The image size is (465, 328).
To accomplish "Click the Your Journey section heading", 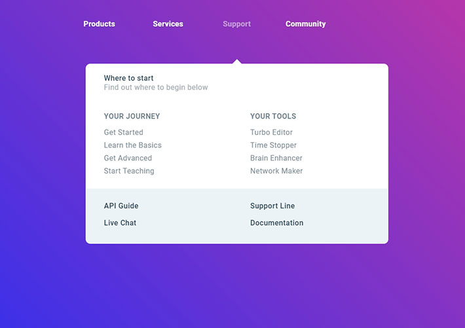I will pyautogui.click(x=132, y=117).
